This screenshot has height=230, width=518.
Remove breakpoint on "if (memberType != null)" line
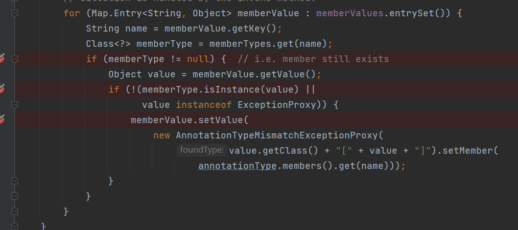click(2, 59)
